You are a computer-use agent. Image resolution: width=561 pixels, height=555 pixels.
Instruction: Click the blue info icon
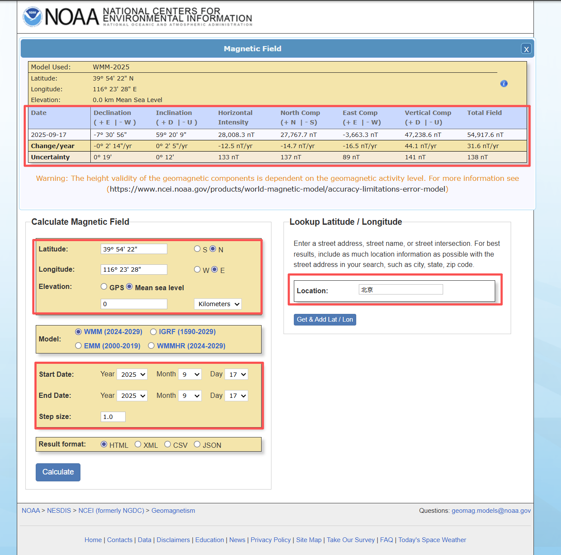[504, 84]
